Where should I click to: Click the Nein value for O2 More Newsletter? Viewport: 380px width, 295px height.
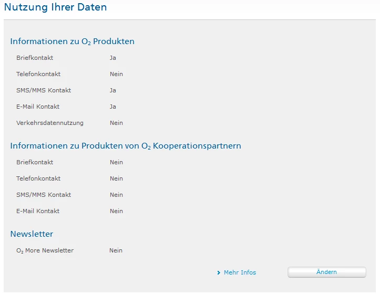(x=116, y=250)
